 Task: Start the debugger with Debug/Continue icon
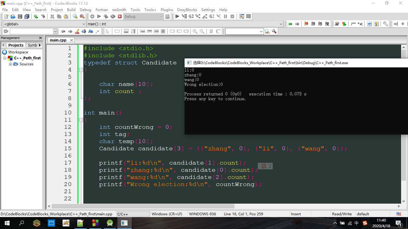coord(177,16)
